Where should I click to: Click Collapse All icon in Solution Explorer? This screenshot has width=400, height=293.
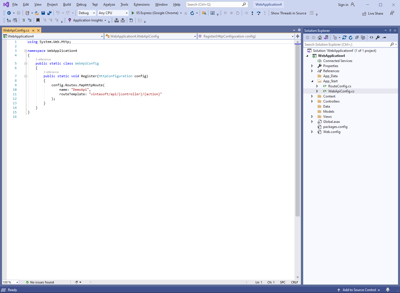[x=357, y=37]
